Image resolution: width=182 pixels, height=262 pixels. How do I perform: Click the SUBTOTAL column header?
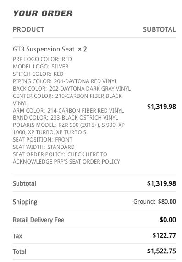(160, 29)
